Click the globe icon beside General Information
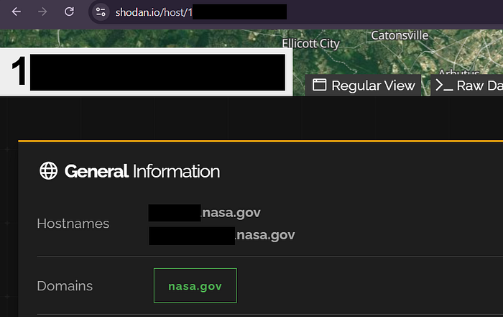503x317 pixels. click(x=48, y=171)
